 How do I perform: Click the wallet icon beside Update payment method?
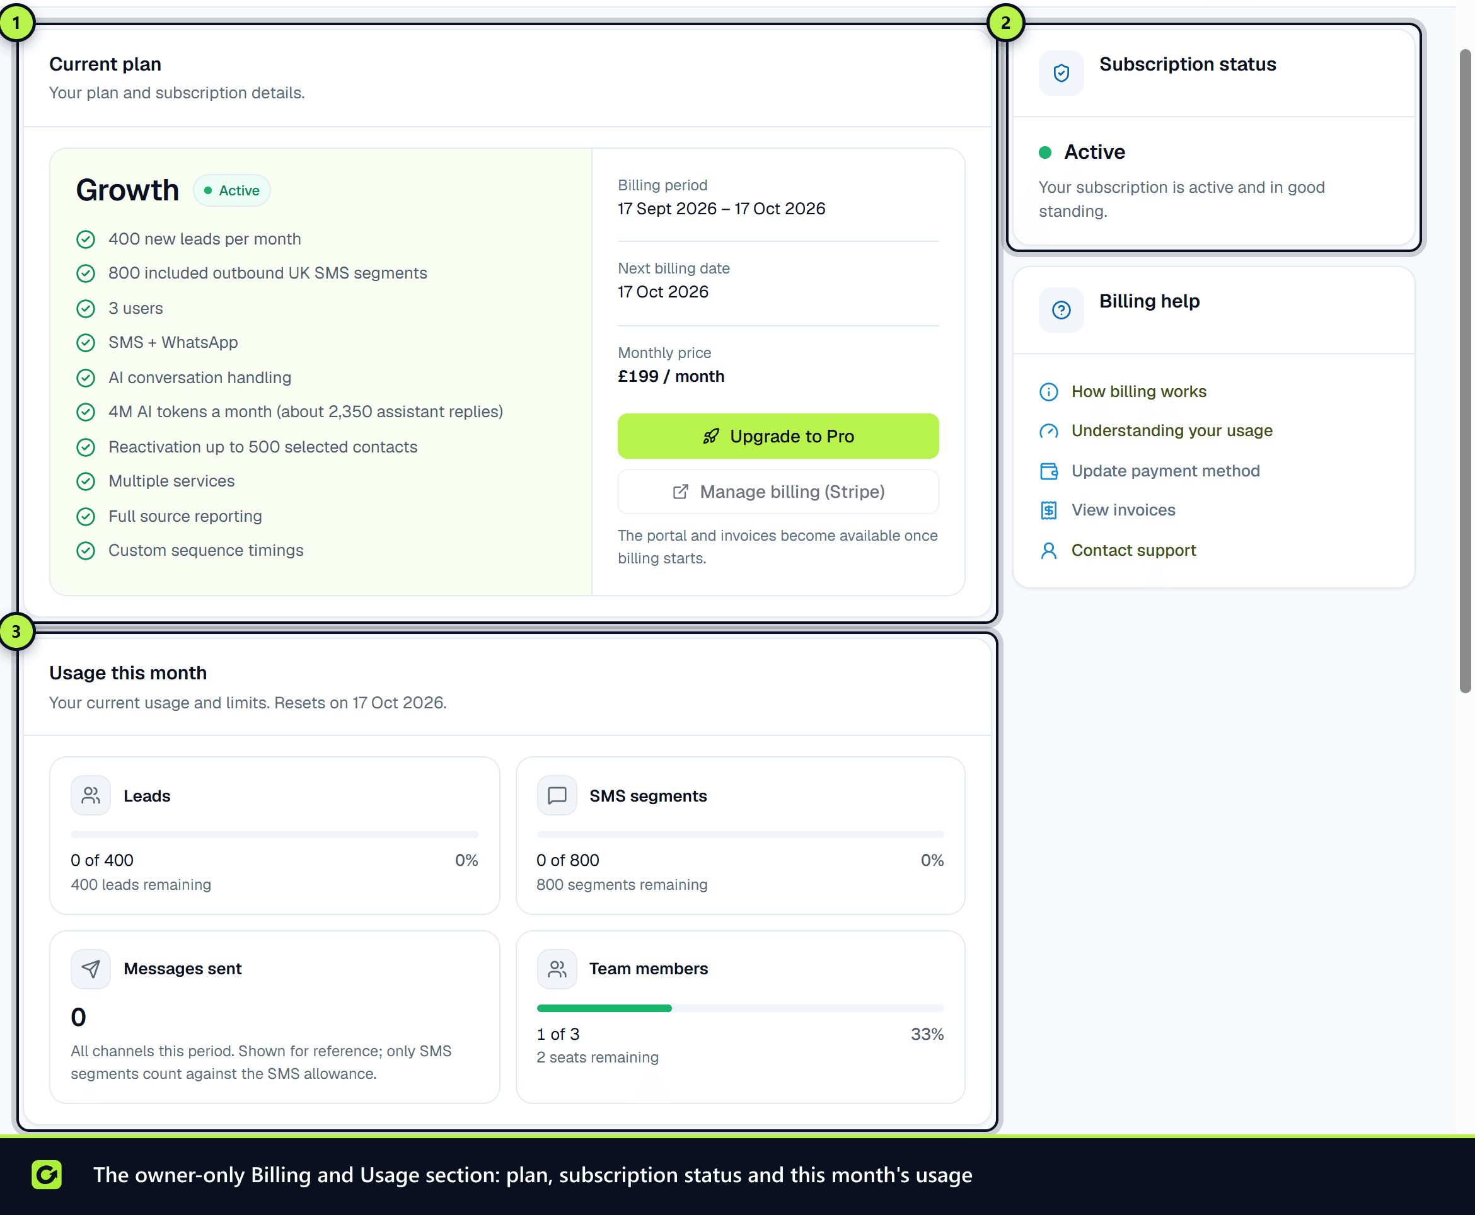1048,471
